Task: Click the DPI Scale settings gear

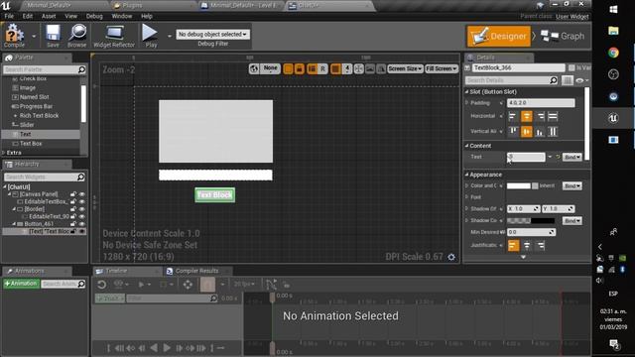Action: pyautogui.click(x=451, y=257)
